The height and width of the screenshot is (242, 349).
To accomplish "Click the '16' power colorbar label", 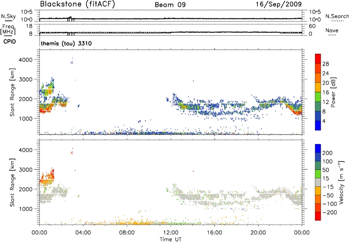I will [x=325, y=93].
